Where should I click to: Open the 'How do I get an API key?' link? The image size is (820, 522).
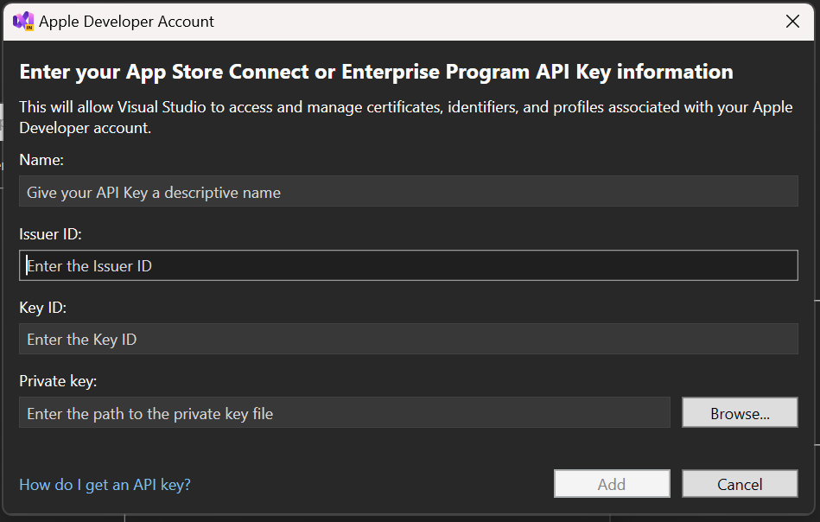(x=105, y=485)
